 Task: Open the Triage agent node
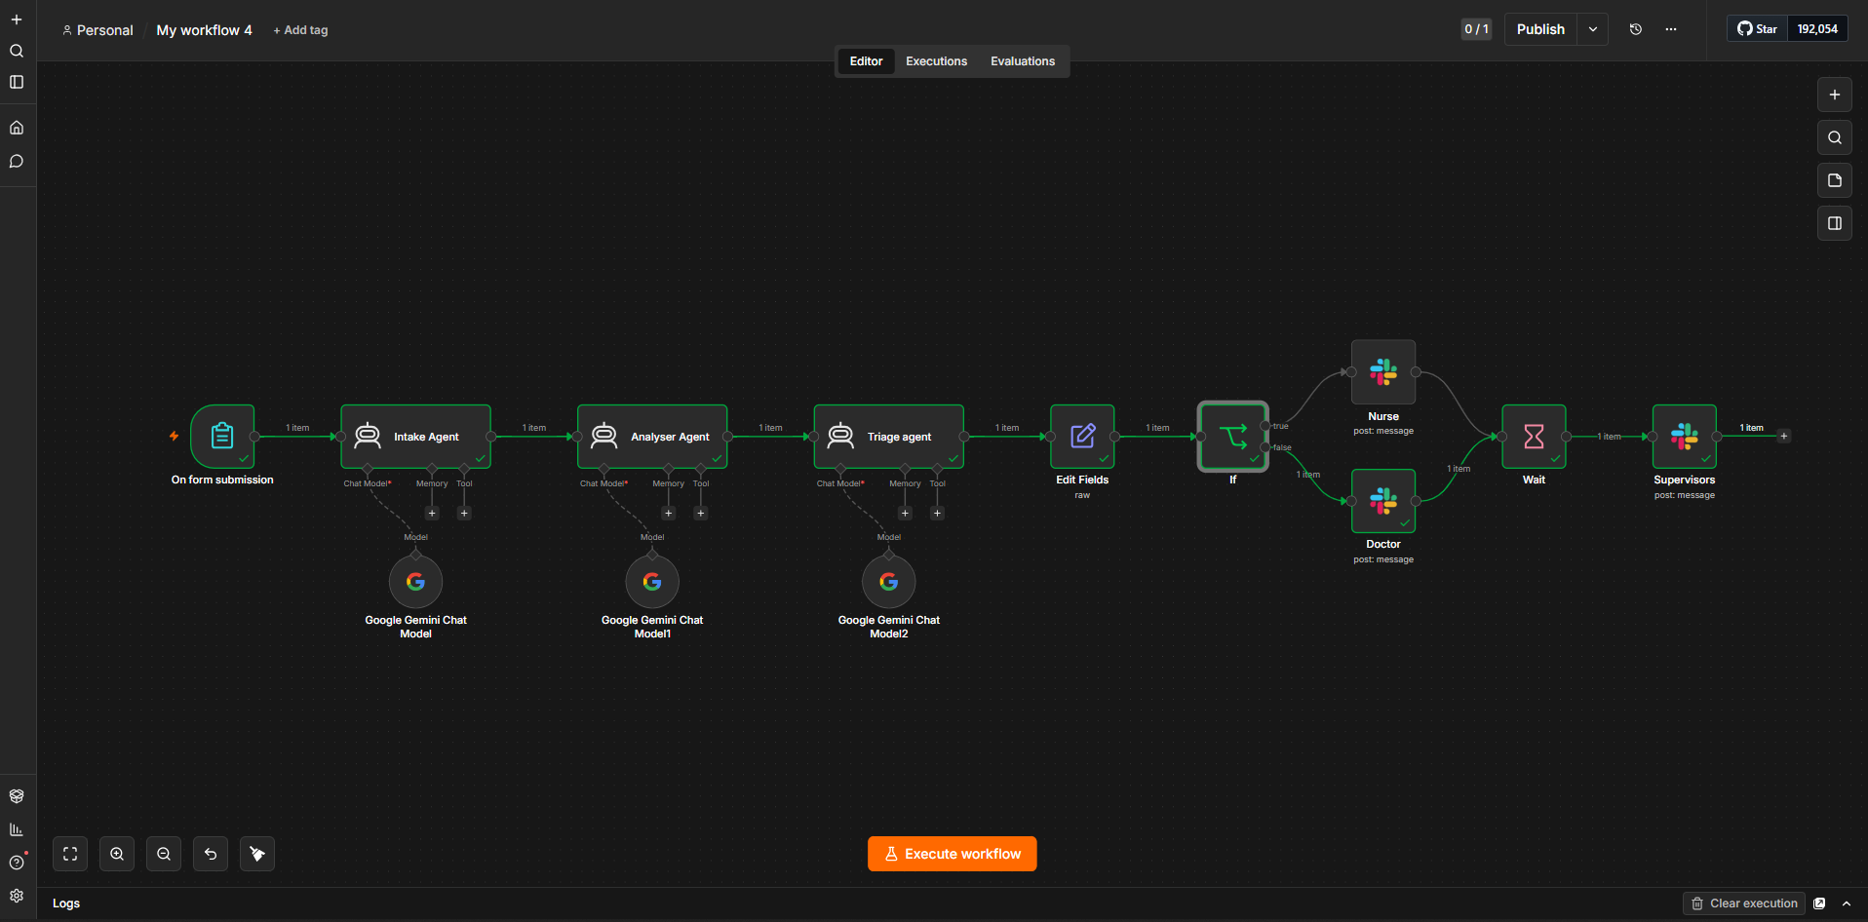(x=889, y=437)
